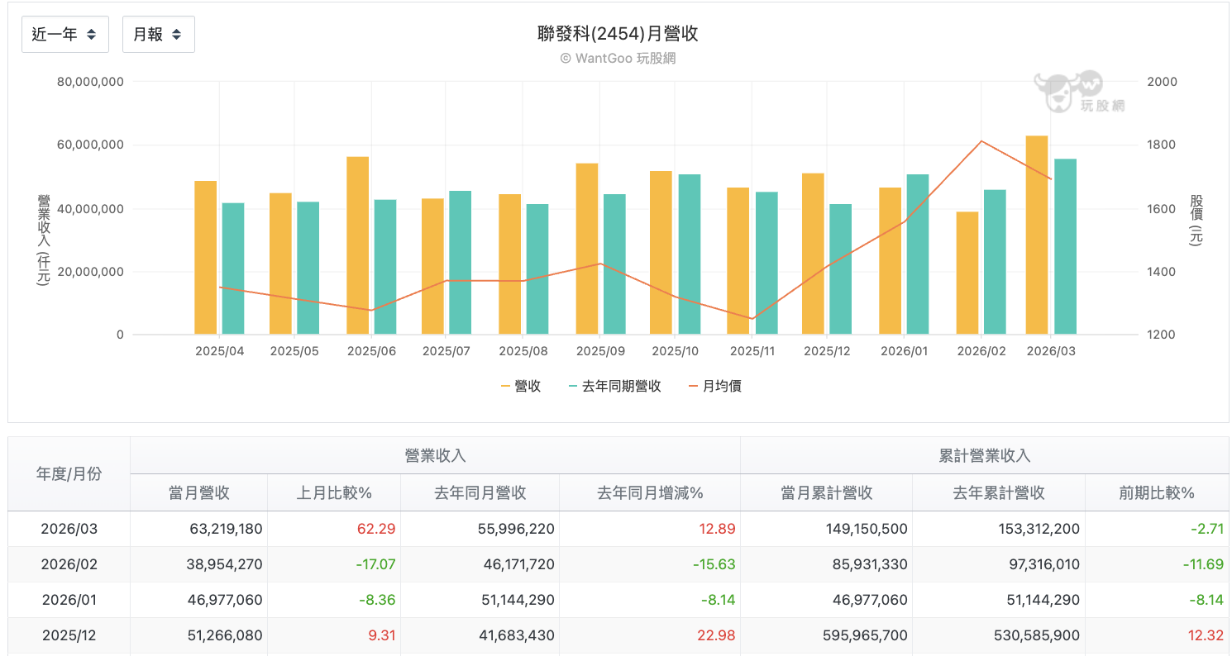Click the 年度/月份 column header
1232x656 pixels.
69,474
